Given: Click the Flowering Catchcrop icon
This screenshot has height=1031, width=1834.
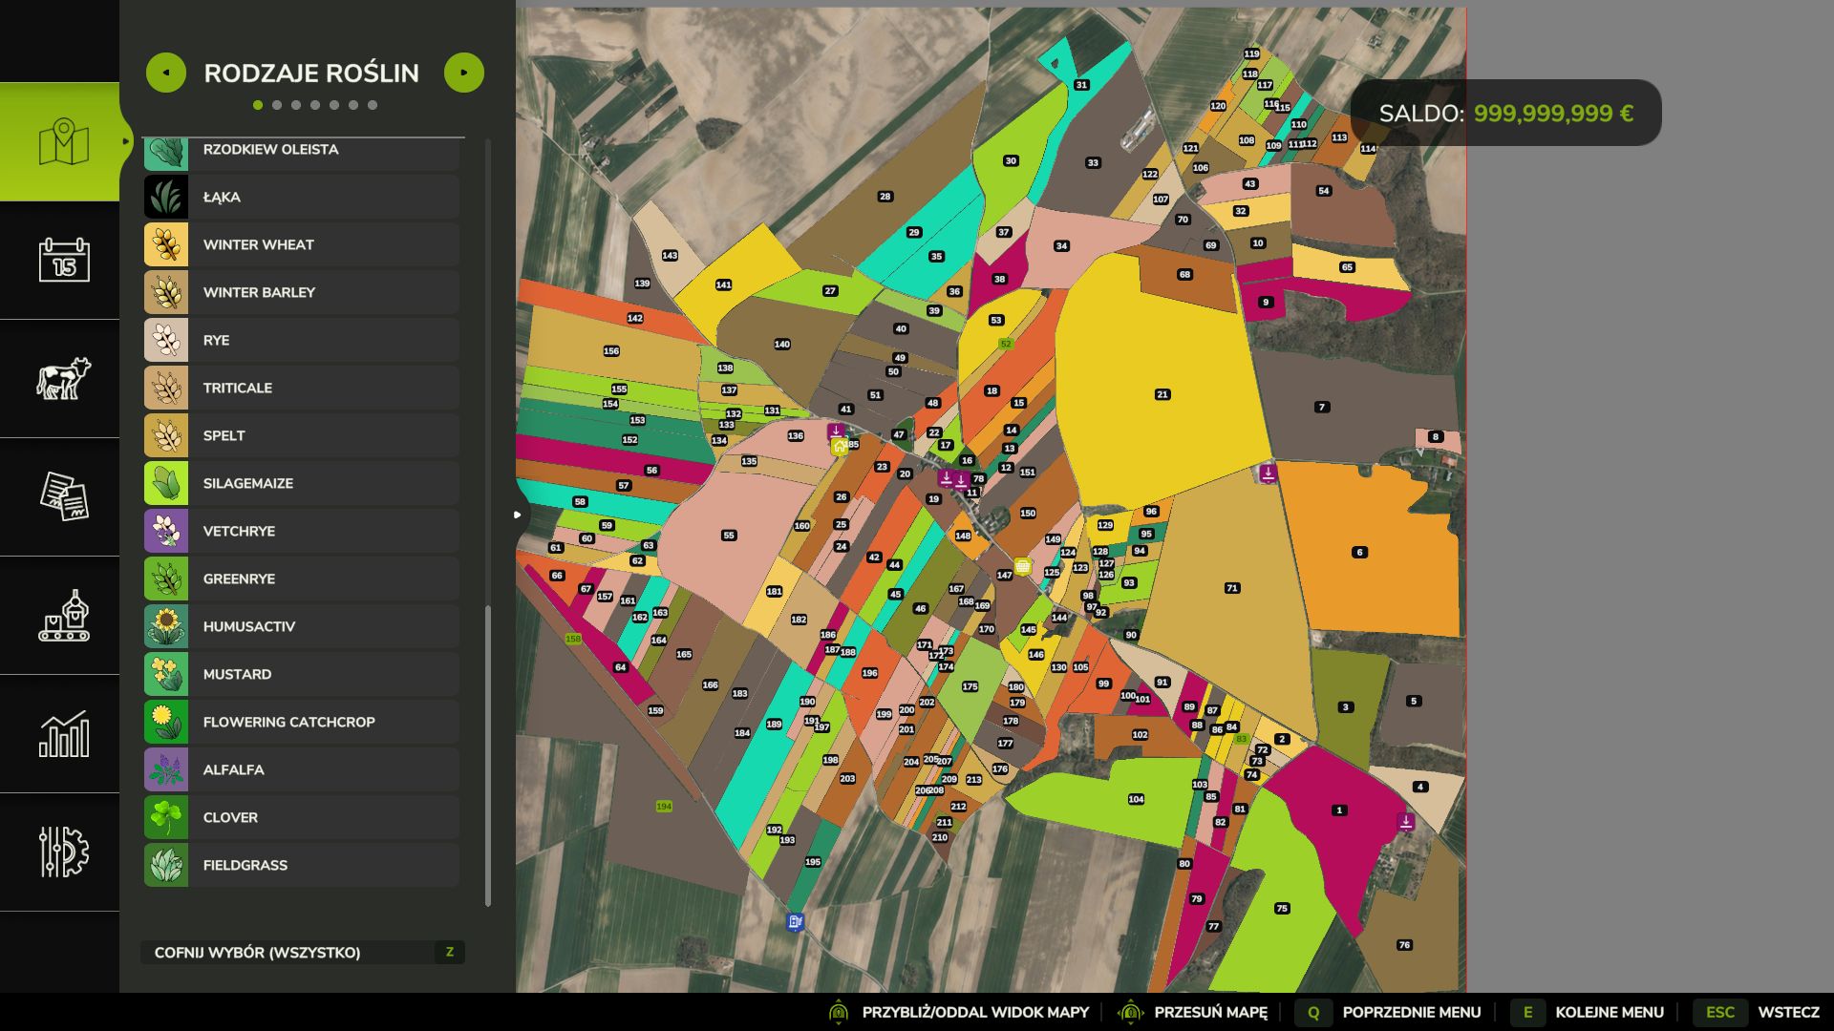Looking at the screenshot, I should click(166, 722).
